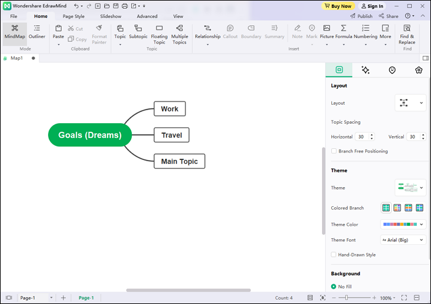Choose the second Colored Branch style
This screenshot has width=431, height=304.
[x=397, y=208]
